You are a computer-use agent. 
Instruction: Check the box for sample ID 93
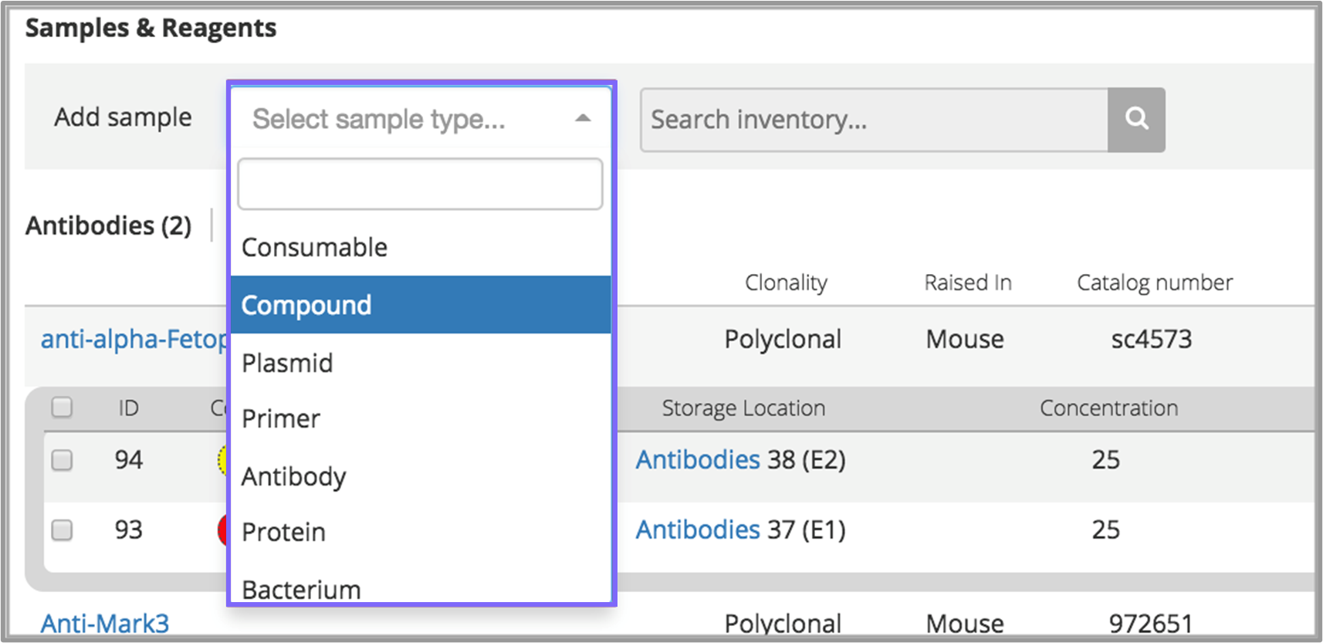click(62, 530)
